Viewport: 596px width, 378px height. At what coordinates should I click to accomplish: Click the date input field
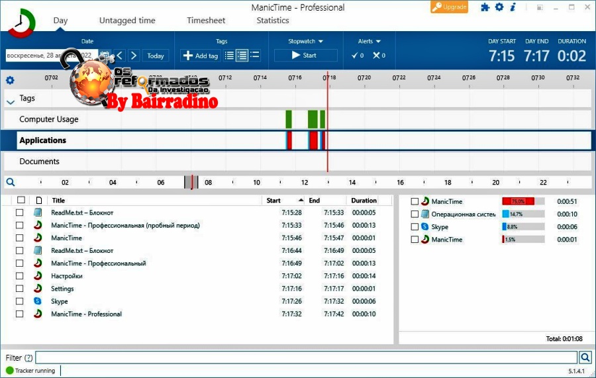[x=52, y=56]
